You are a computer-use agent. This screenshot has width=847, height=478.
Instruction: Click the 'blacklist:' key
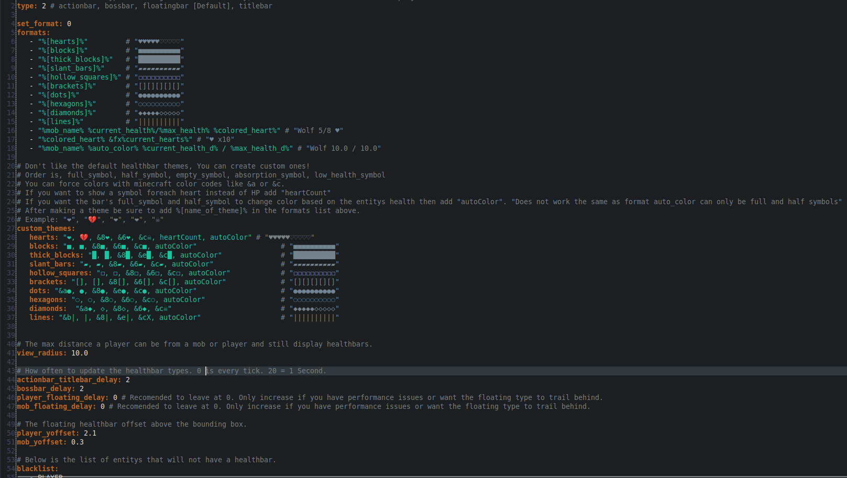38,469
